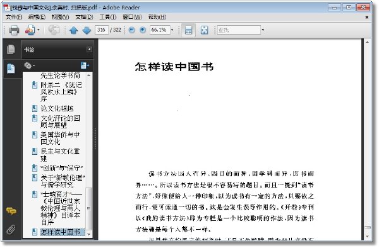Select bookmark 文化评论的回顾与展望
Image resolution: width=379 pixels, height=248 pixels.
click(60, 121)
